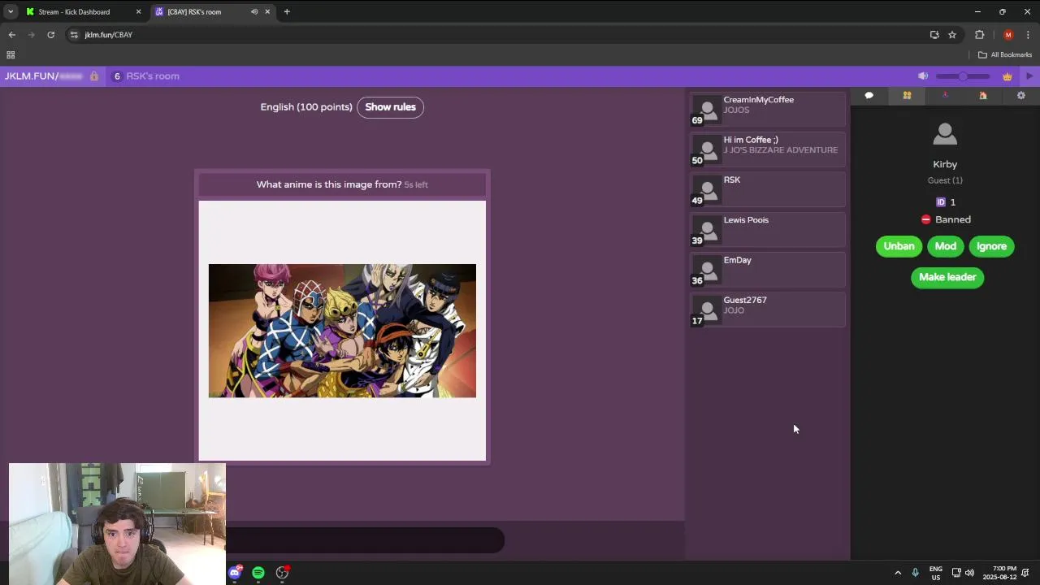Mute the RSK's room tab audio icon

(x=254, y=12)
